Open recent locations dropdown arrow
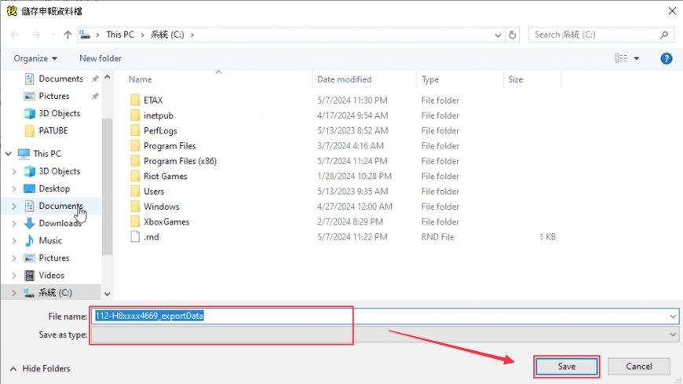Screen dimensions: 683x384 53,35
